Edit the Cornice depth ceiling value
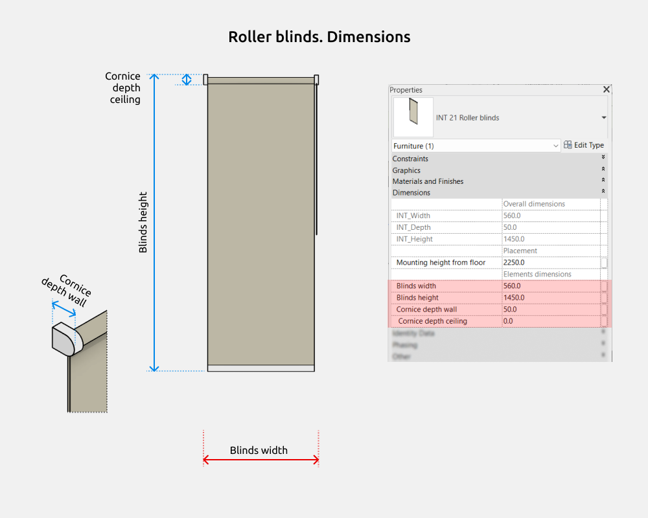 pos(551,321)
